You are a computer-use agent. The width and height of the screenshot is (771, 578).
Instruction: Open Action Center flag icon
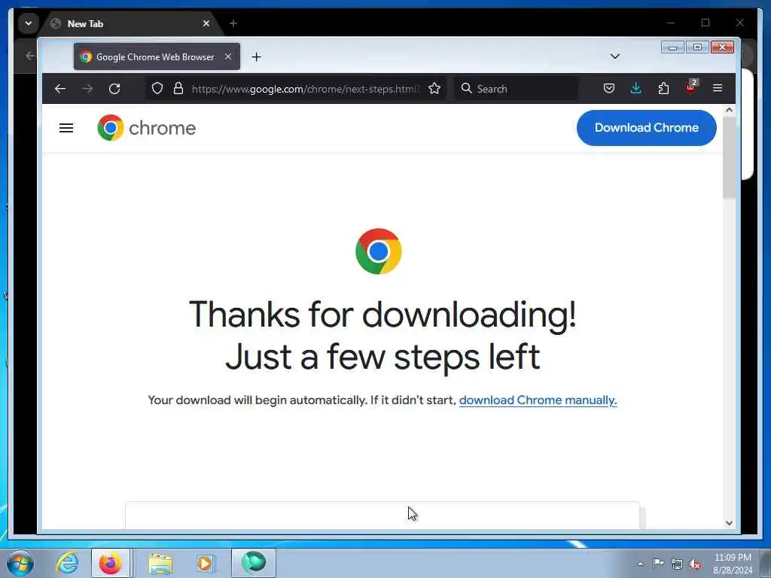658,563
